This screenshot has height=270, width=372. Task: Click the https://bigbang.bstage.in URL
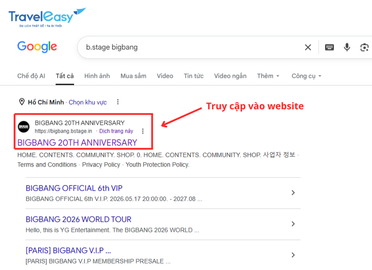tap(63, 131)
